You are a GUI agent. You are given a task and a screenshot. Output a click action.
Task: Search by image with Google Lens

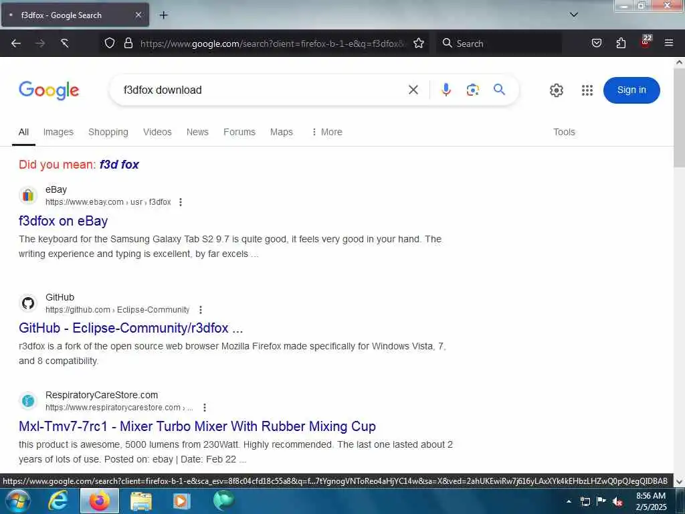coord(473,90)
